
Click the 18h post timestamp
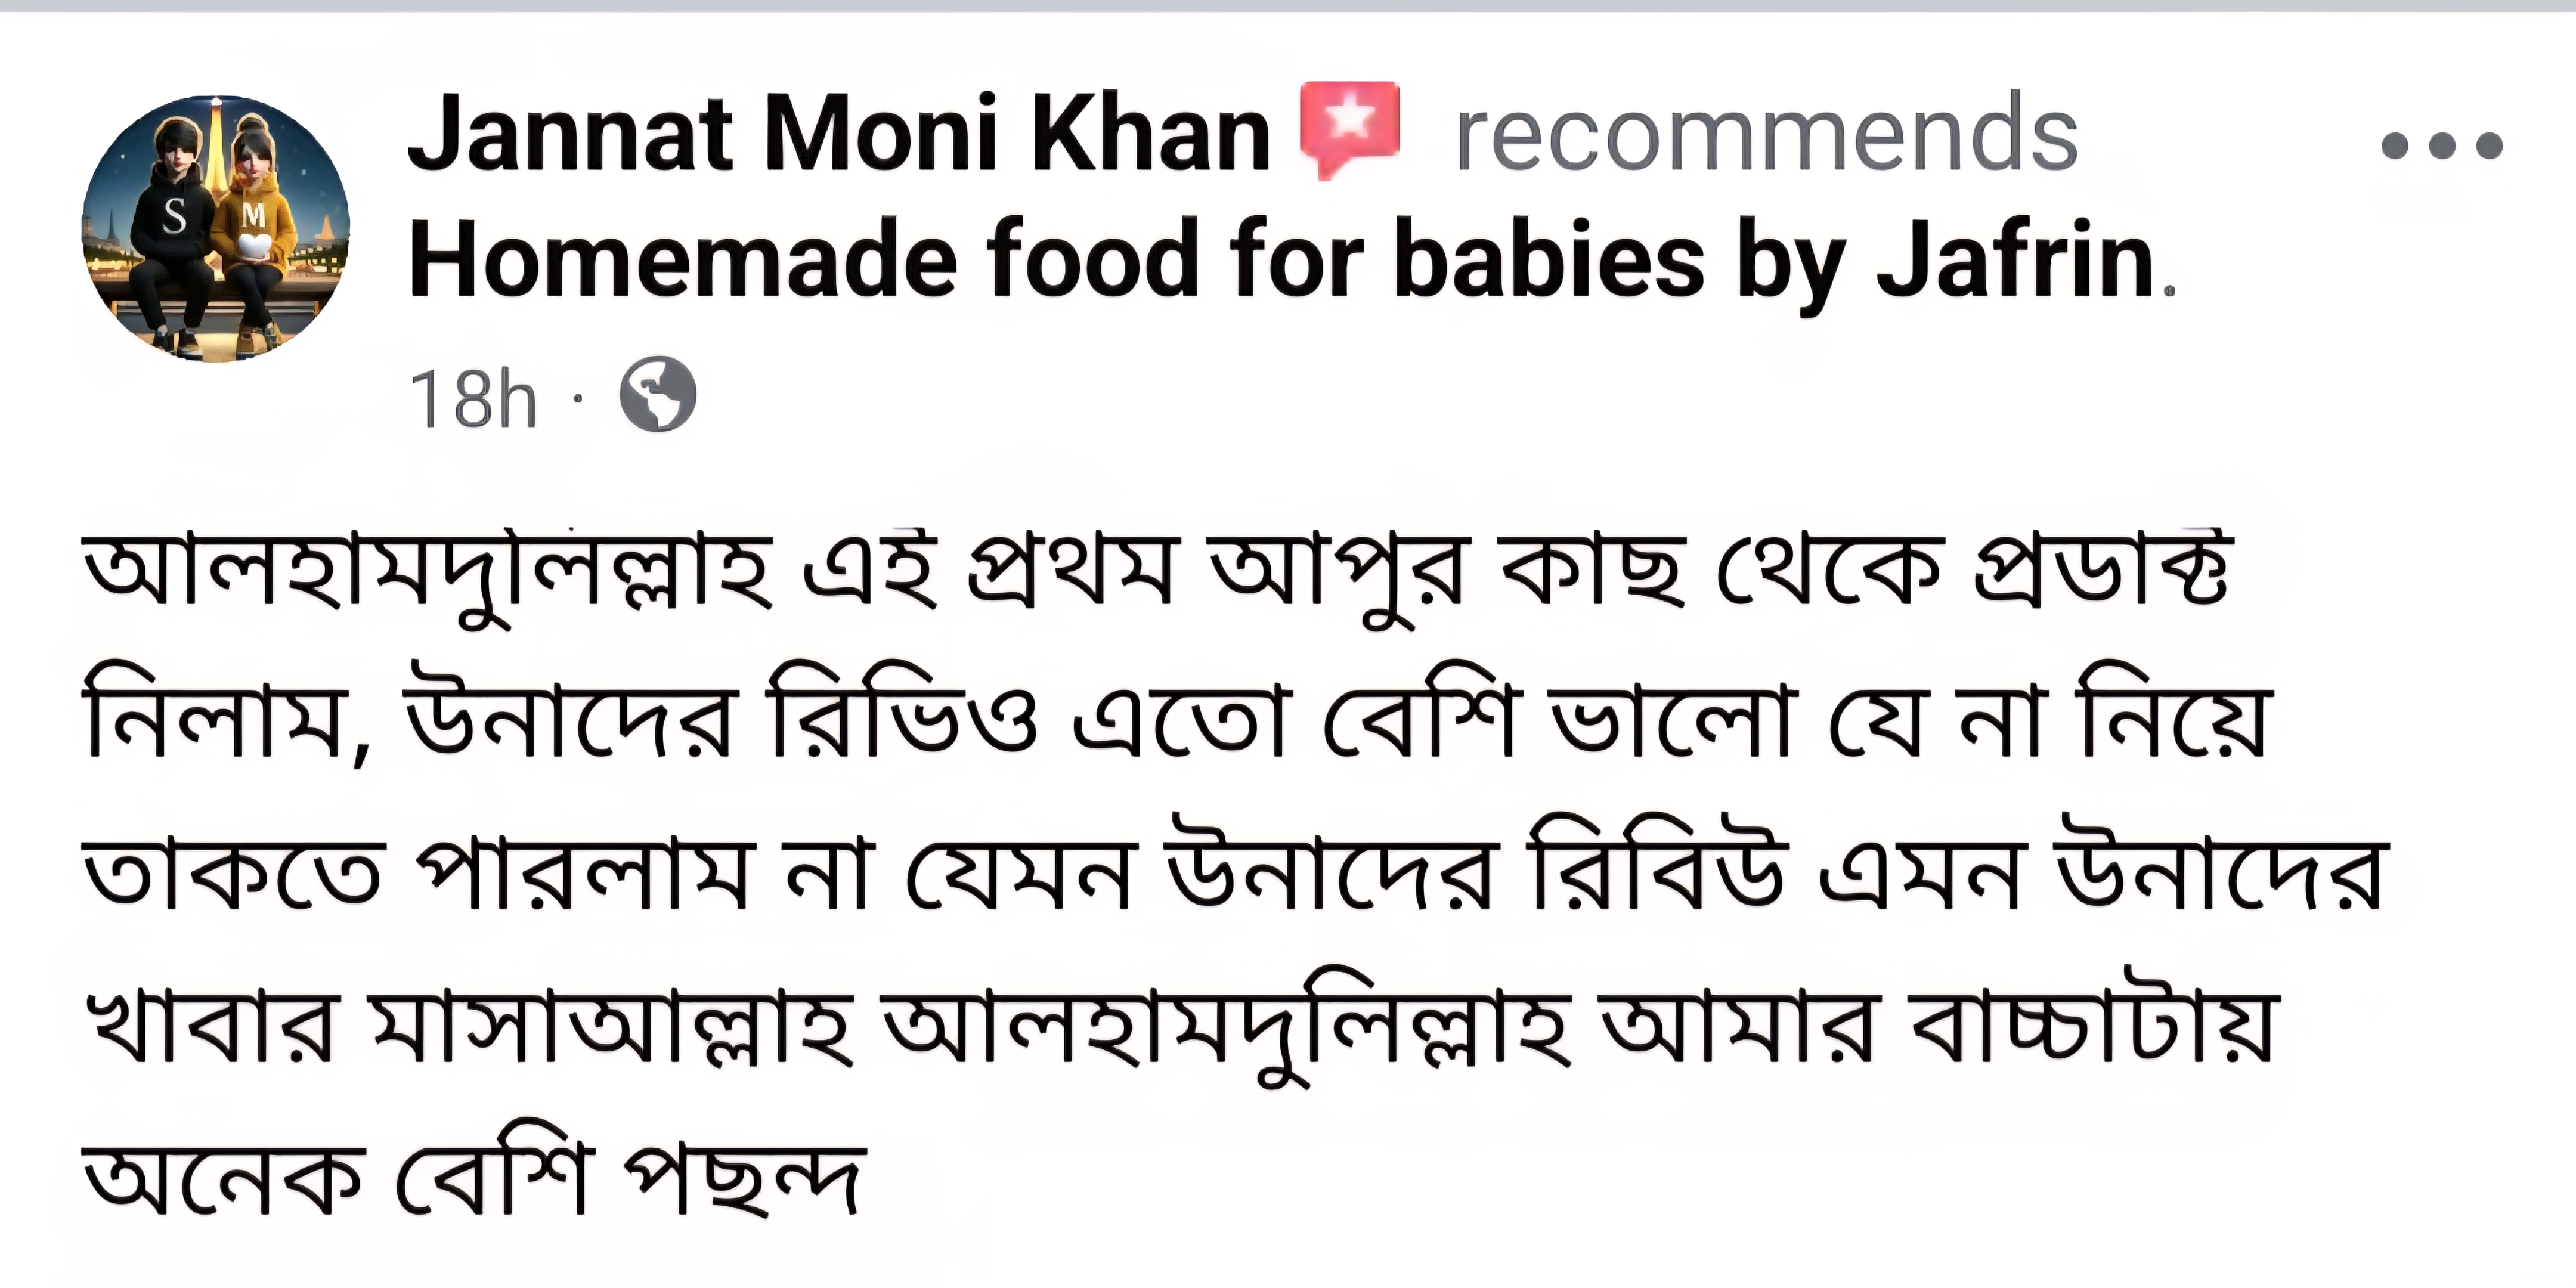(x=473, y=398)
